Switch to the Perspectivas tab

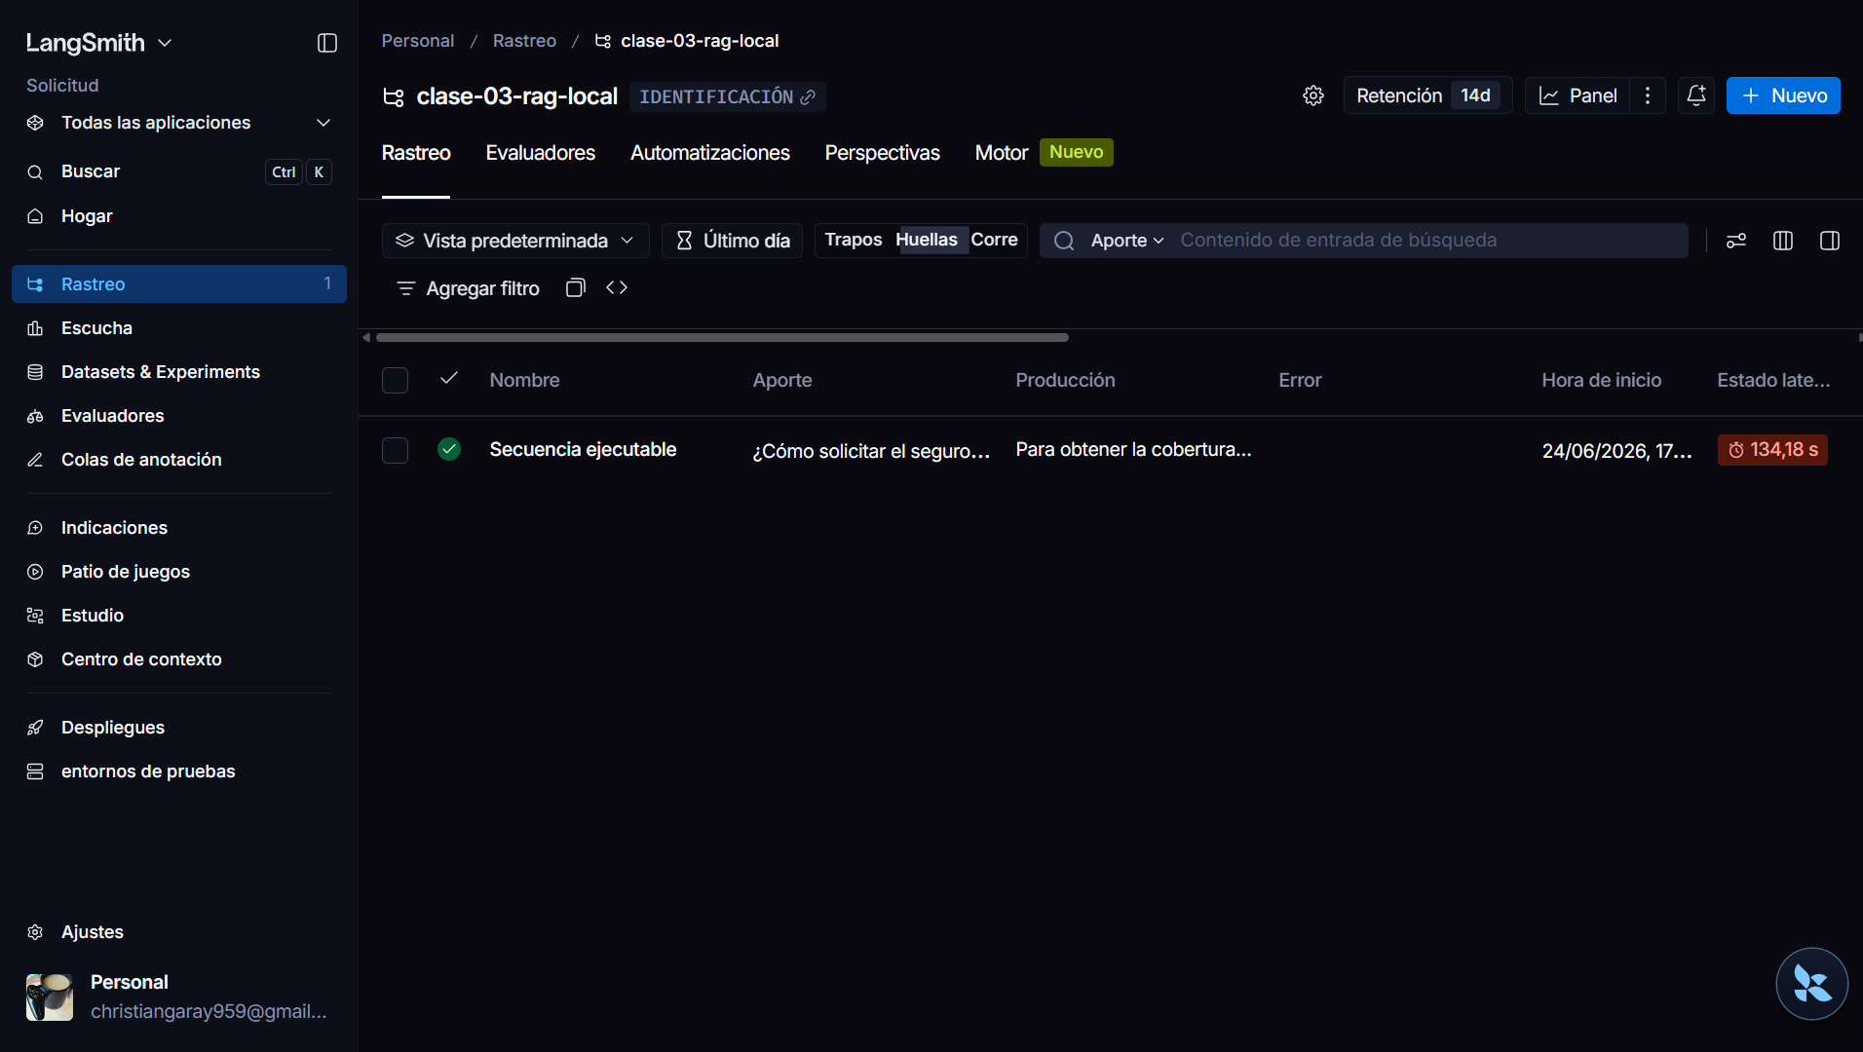click(x=883, y=153)
